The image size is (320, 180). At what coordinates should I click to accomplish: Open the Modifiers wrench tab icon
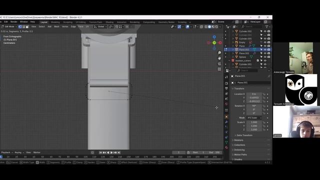[226, 122]
